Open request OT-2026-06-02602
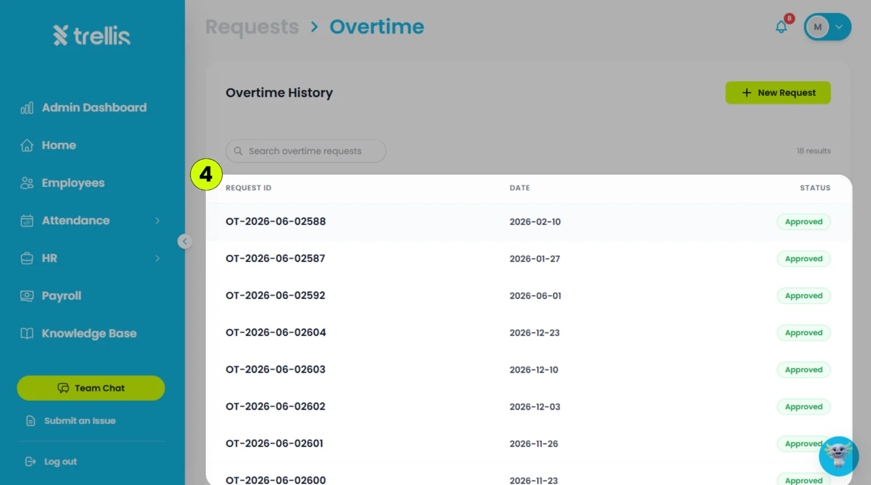871x485 pixels. click(275, 407)
